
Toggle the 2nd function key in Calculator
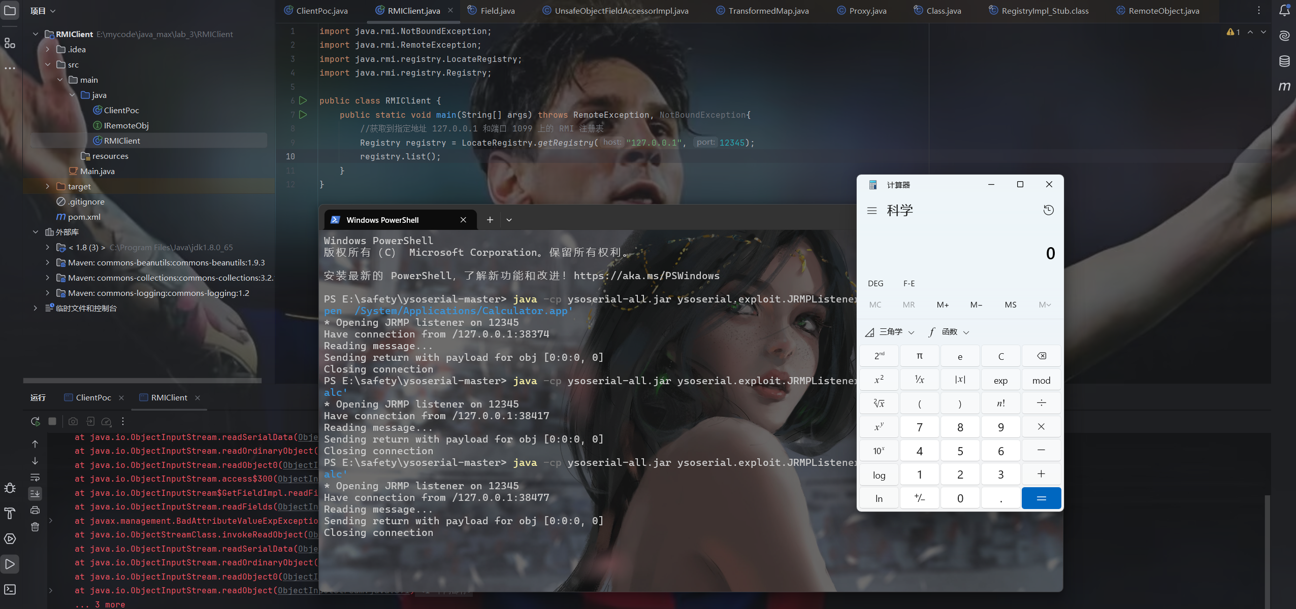click(x=879, y=356)
